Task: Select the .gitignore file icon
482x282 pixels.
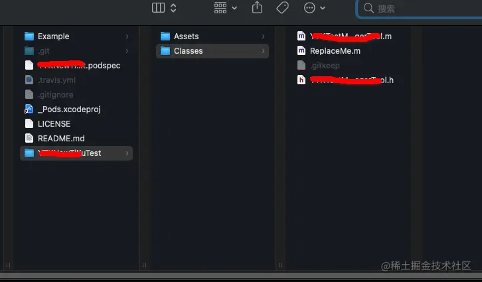Action: tap(29, 94)
